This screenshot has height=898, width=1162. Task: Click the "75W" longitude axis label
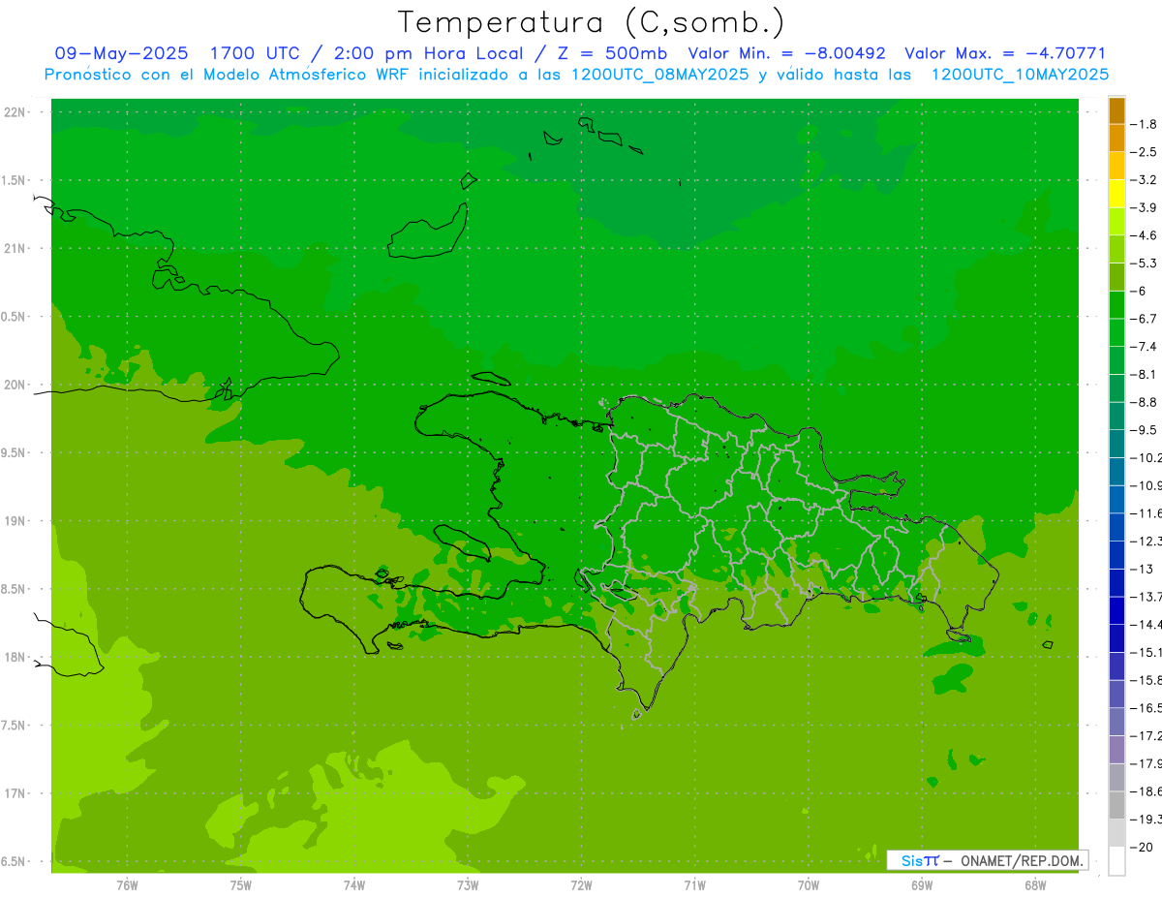[x=240, y=884]
